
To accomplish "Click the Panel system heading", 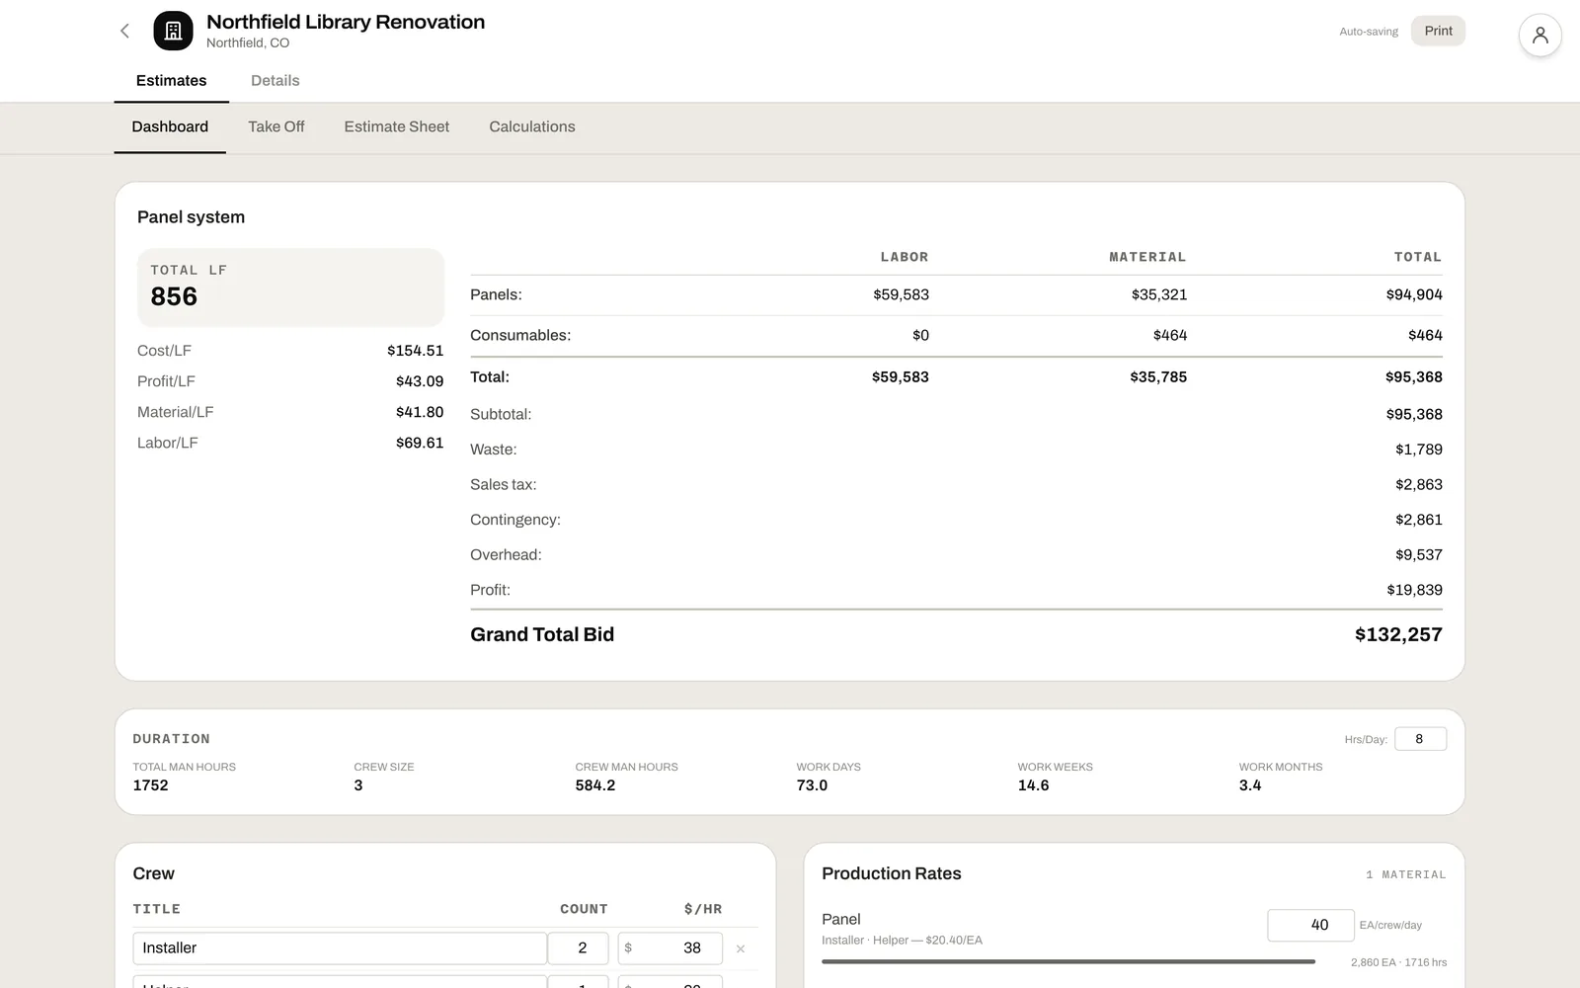I will coord(191,217).
